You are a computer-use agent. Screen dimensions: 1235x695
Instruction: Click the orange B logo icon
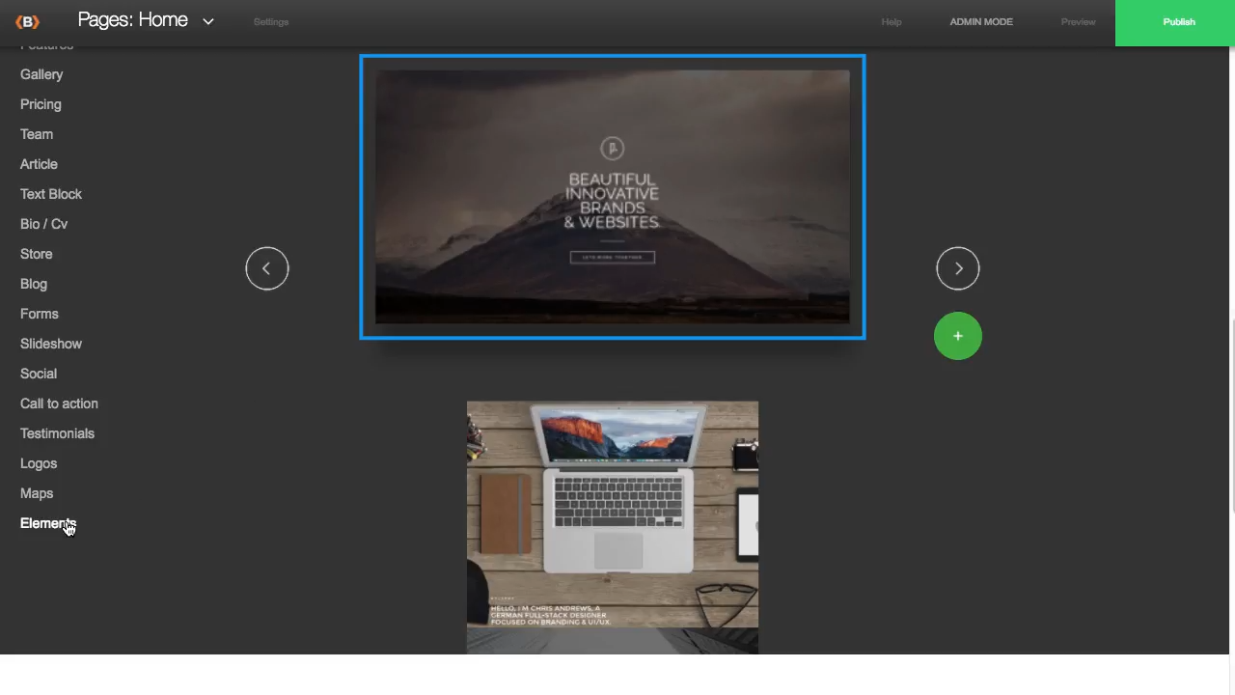27,22
